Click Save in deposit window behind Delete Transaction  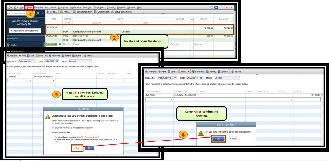coord(171,71)
